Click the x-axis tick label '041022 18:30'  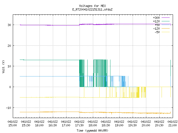(106, 124)
